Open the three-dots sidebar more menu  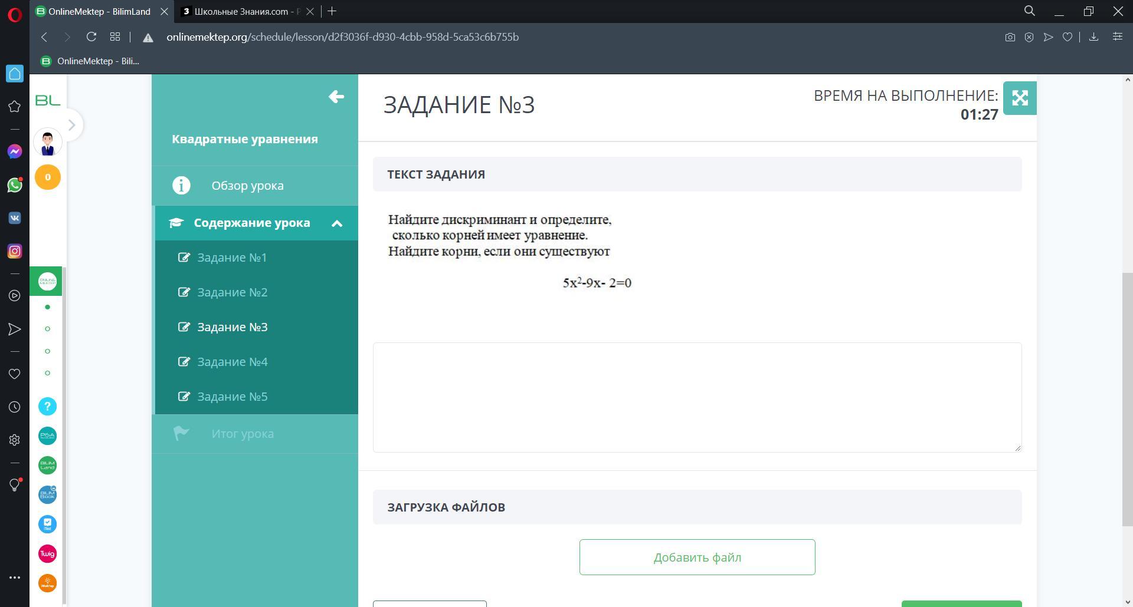(x=15, y=578)
